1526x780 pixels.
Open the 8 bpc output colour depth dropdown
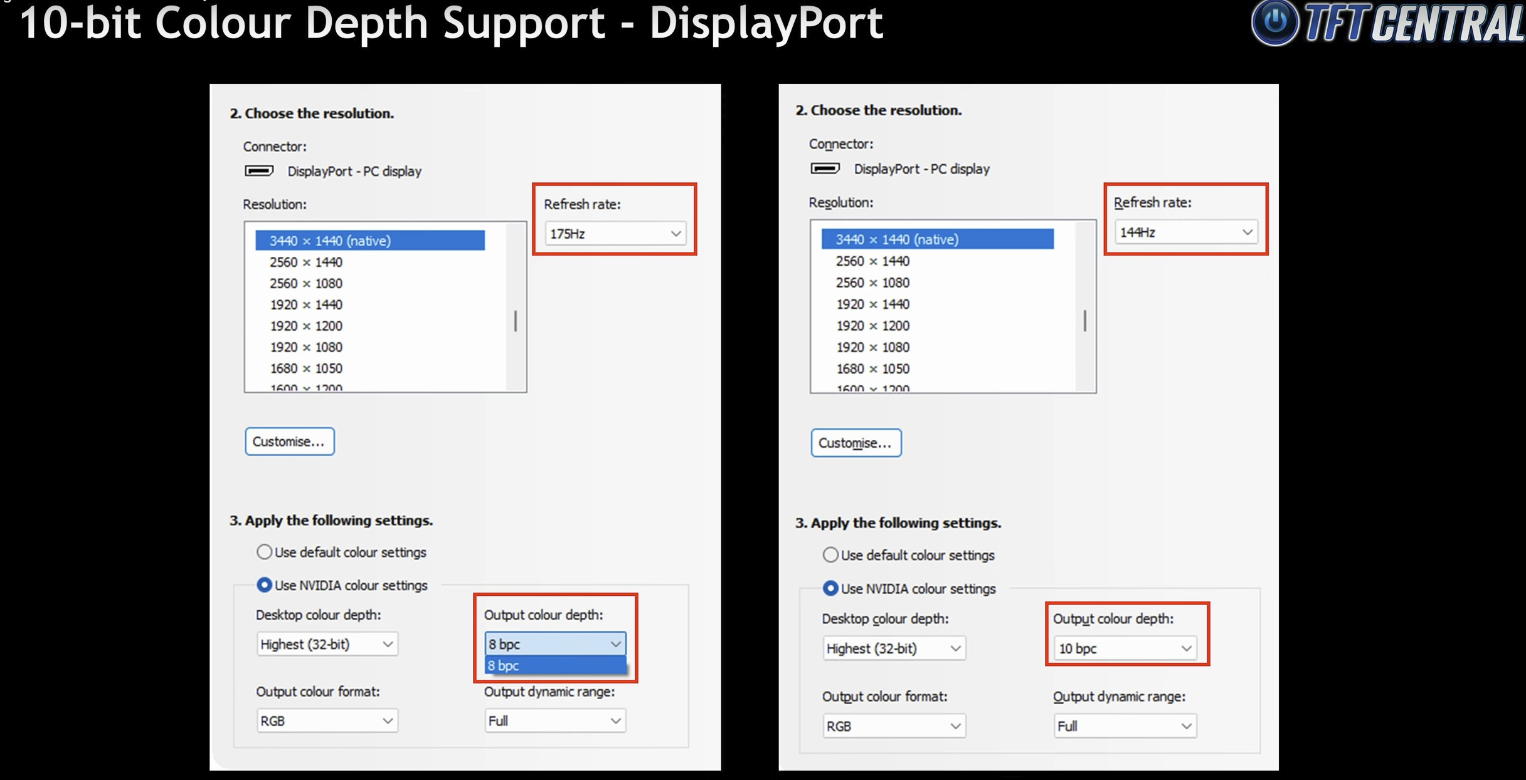click(x=555, y=644)
